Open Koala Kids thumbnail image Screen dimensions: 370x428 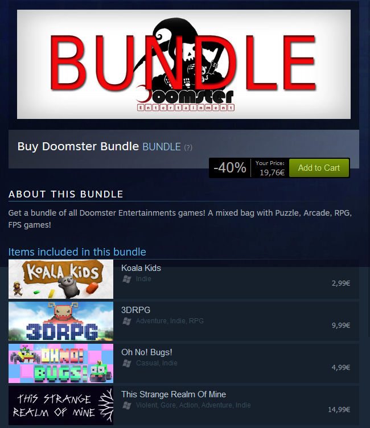point(61,279)
